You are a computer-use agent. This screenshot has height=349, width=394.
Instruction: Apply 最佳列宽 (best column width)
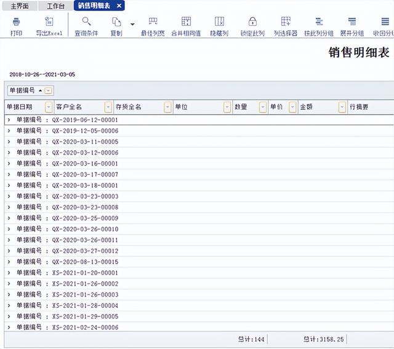click(x=153, y=22)
